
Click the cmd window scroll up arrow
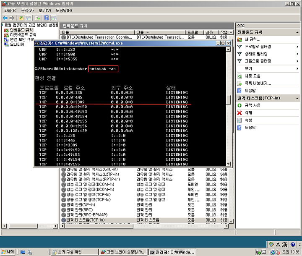point(228,50)
